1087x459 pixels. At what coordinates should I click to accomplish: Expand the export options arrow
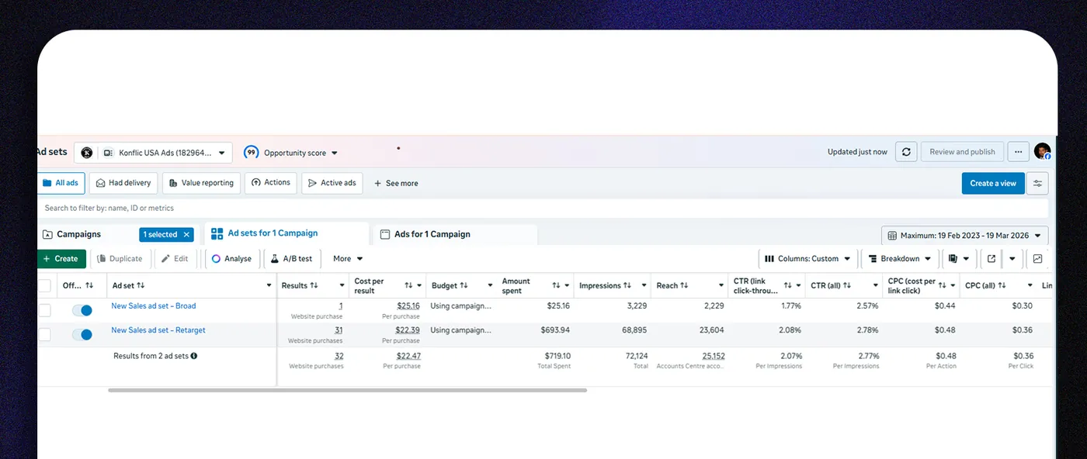pyautogui.click(x=1012, y=258)
